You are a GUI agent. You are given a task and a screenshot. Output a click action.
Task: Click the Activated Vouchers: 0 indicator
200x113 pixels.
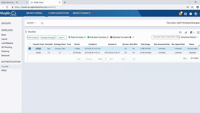(98, 37)
